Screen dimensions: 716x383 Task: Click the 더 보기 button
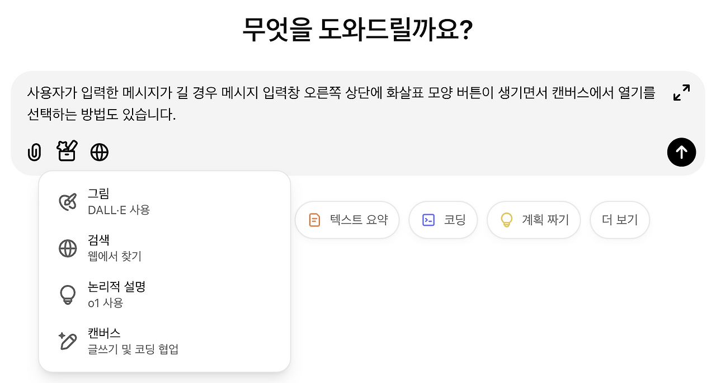coord(619,220)
